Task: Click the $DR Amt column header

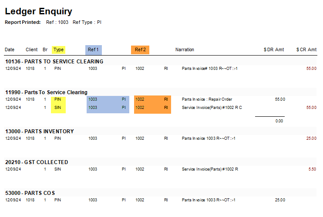Action: point(274,50)
